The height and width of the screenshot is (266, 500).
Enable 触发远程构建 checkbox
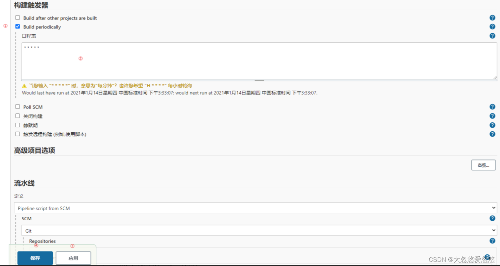(18, 134)
